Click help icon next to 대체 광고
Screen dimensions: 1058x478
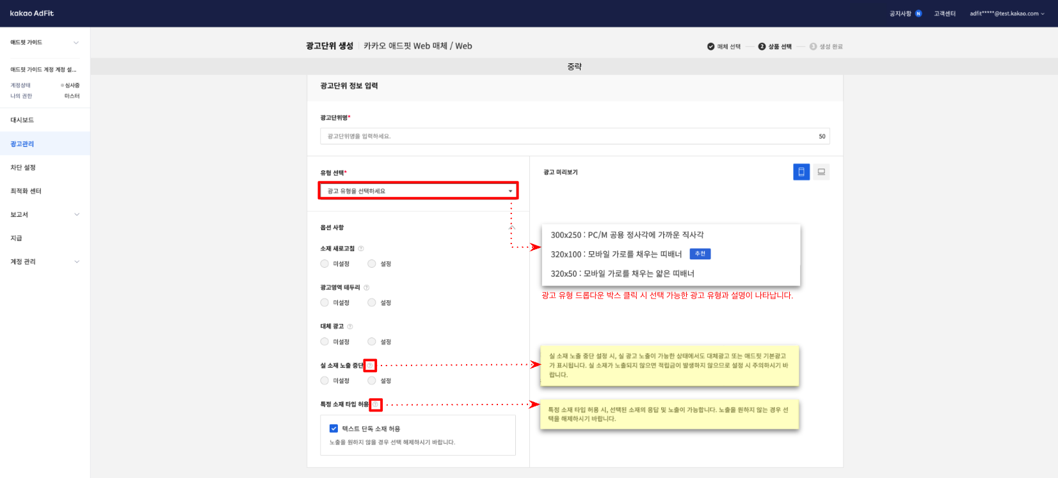[350, 327]
